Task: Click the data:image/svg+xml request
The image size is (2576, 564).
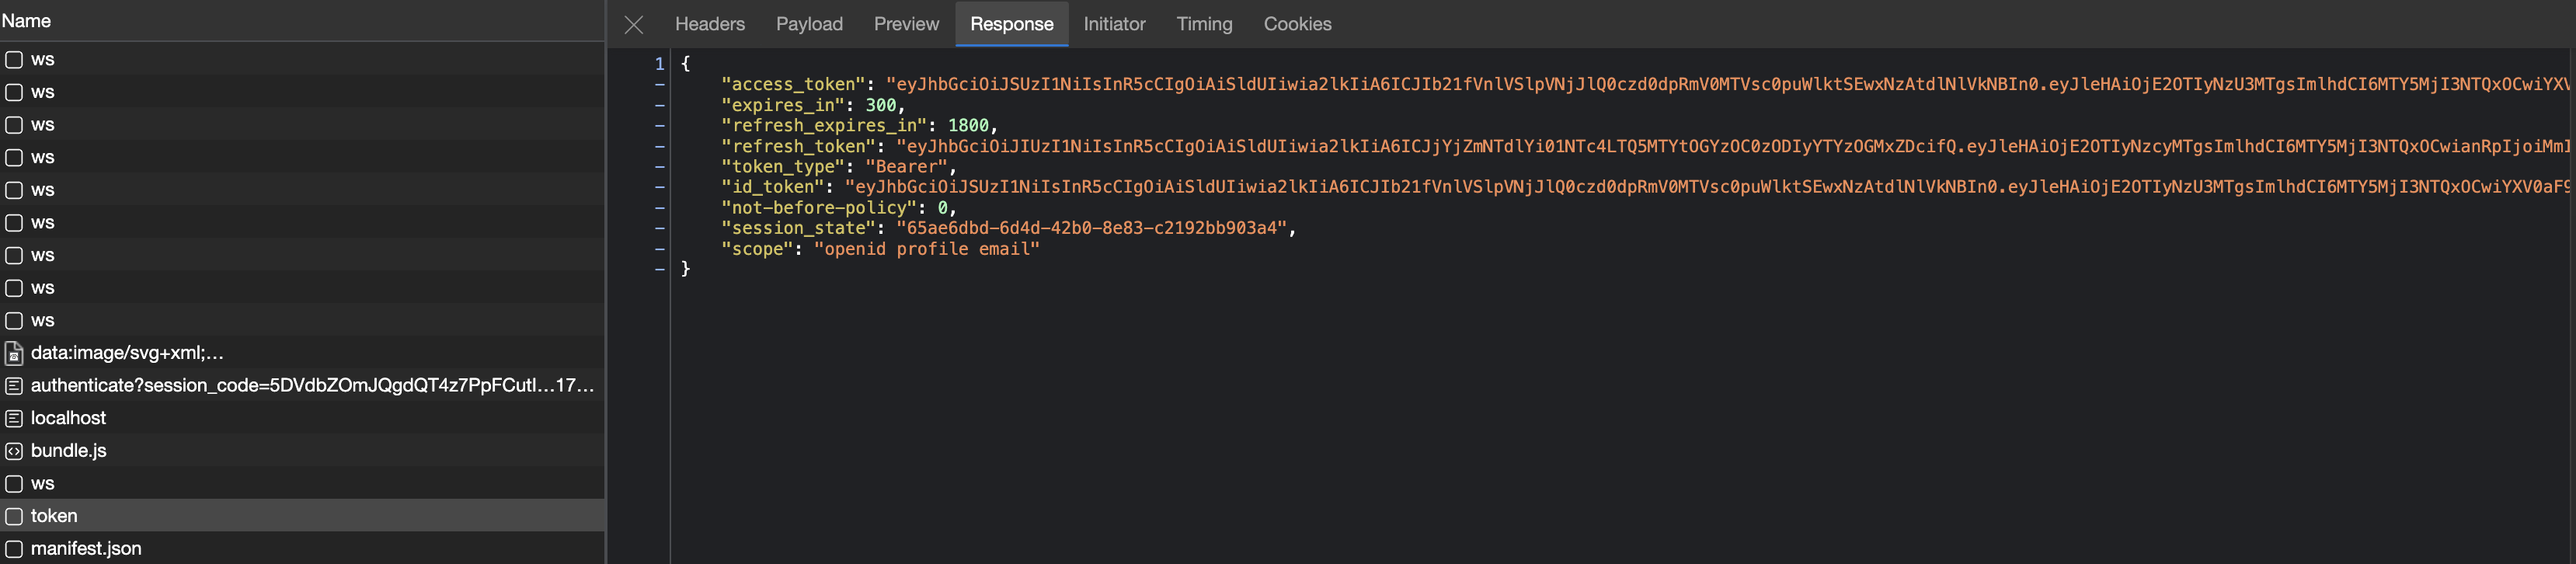Action: (x=127, y=353)
